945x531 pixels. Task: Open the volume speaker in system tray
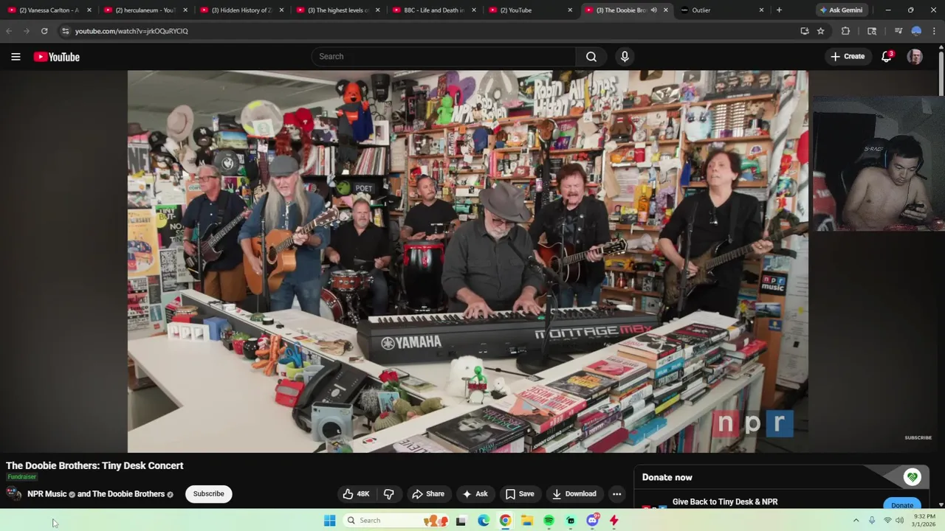pyautogui.click(x=900, y=521)
